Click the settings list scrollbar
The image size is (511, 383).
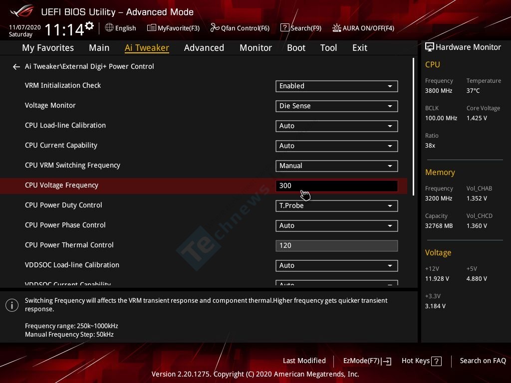pos(413,127)
